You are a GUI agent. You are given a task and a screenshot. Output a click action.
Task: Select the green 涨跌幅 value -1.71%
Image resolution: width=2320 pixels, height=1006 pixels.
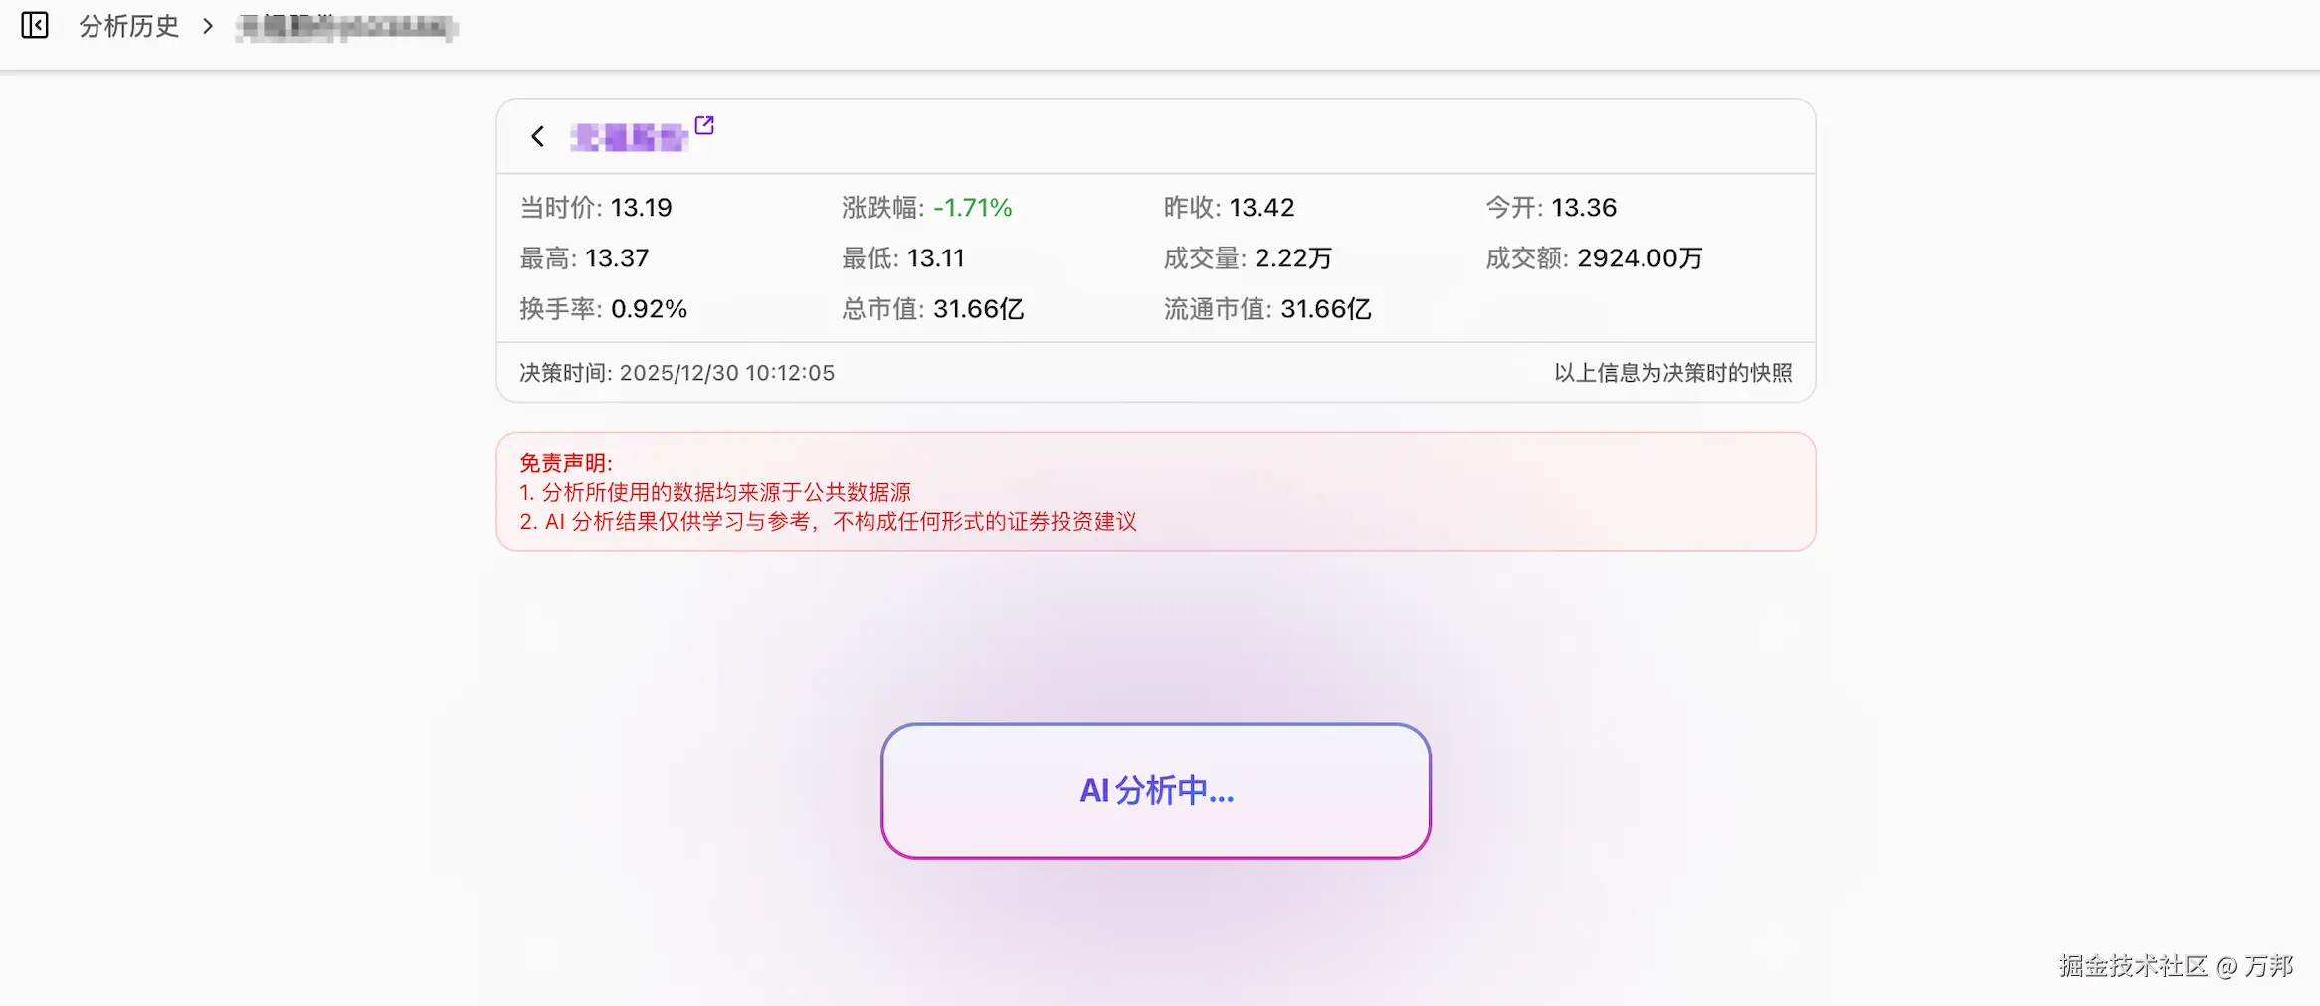[x=972, y=207]
